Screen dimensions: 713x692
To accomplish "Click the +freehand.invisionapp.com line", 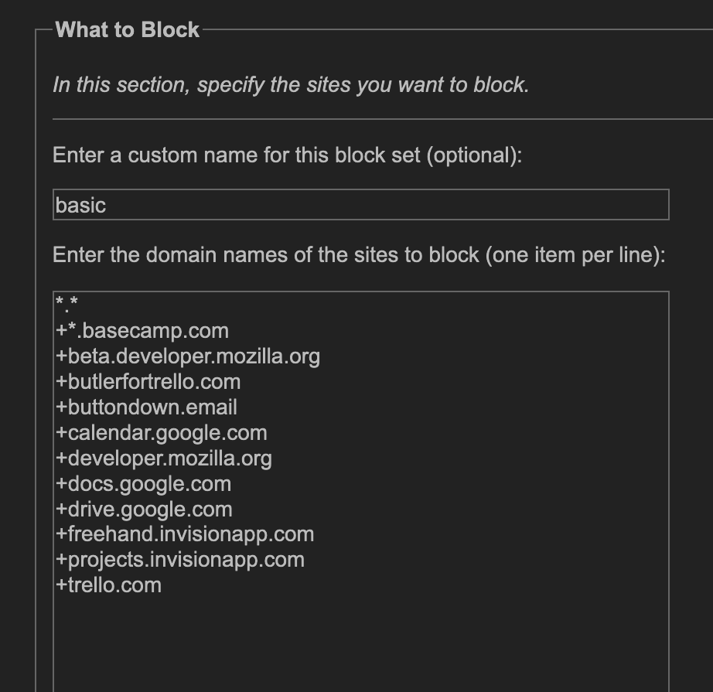I will click(x=185, y=534).
